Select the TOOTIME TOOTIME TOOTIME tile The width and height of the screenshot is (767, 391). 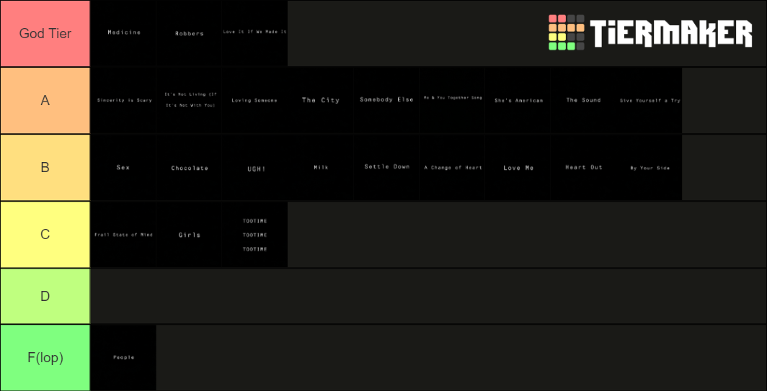pyautogui.click(x=255, y=234)
